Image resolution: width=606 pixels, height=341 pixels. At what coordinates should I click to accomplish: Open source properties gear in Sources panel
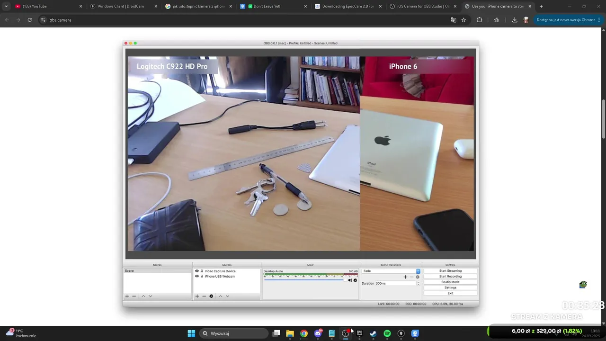211,296
